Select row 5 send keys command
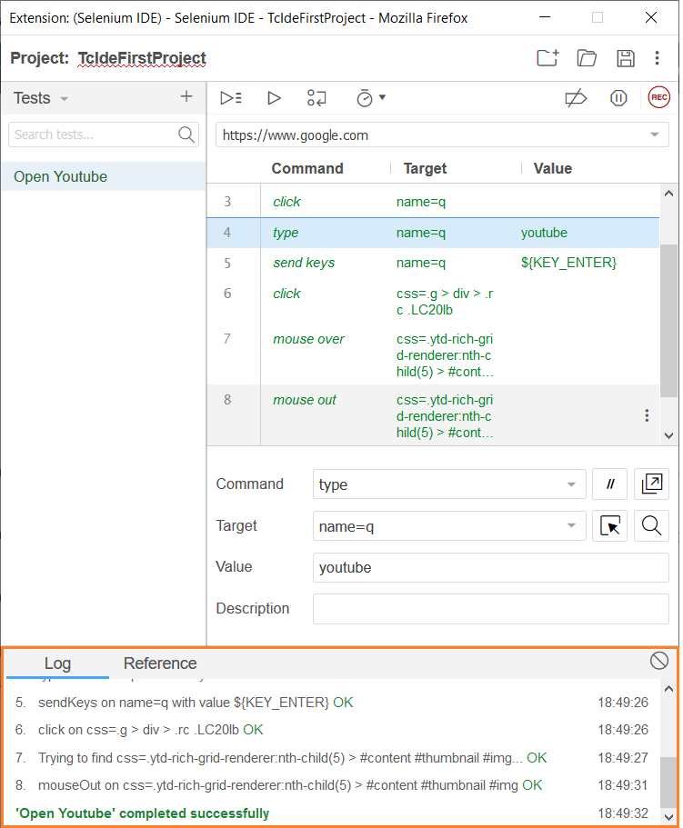The height and width of the screenshot is (828, 683). click(x=433, y=263)
